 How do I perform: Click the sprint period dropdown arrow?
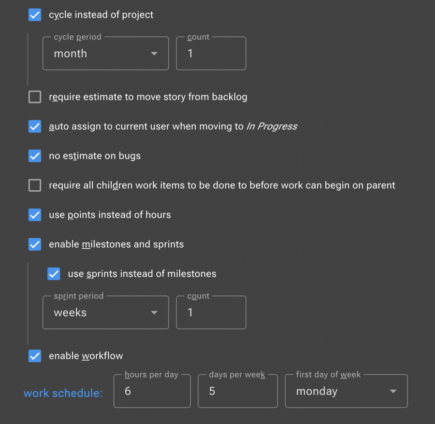click(154, 312)
